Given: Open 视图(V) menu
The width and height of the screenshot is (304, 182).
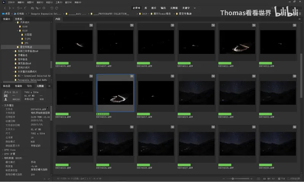Looking at the screenshot, I should [30, 2].
